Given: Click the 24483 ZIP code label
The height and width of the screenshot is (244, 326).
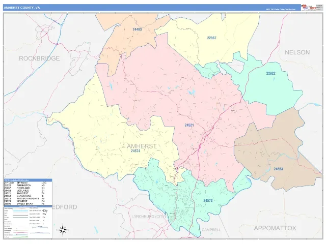Looking at the screenshot, I should [137, 29].
